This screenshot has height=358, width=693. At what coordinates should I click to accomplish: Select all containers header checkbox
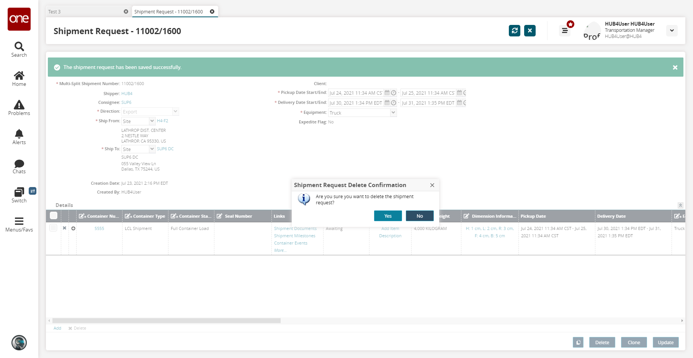click(x=54, y=216)
